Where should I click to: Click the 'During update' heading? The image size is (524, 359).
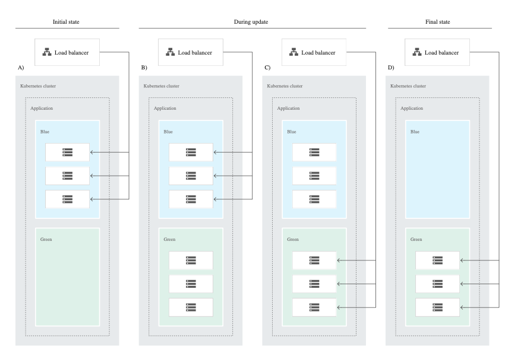pos(251,22)
